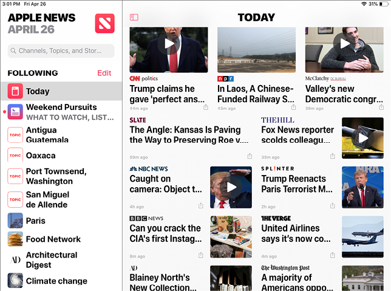Focus the Channels, Topics, and Stories search field
The width and height of the screenshot is (391, 291).
[61, 50]
